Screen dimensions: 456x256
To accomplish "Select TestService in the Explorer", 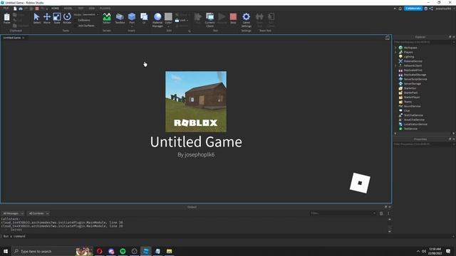I will tap(410, 129).
